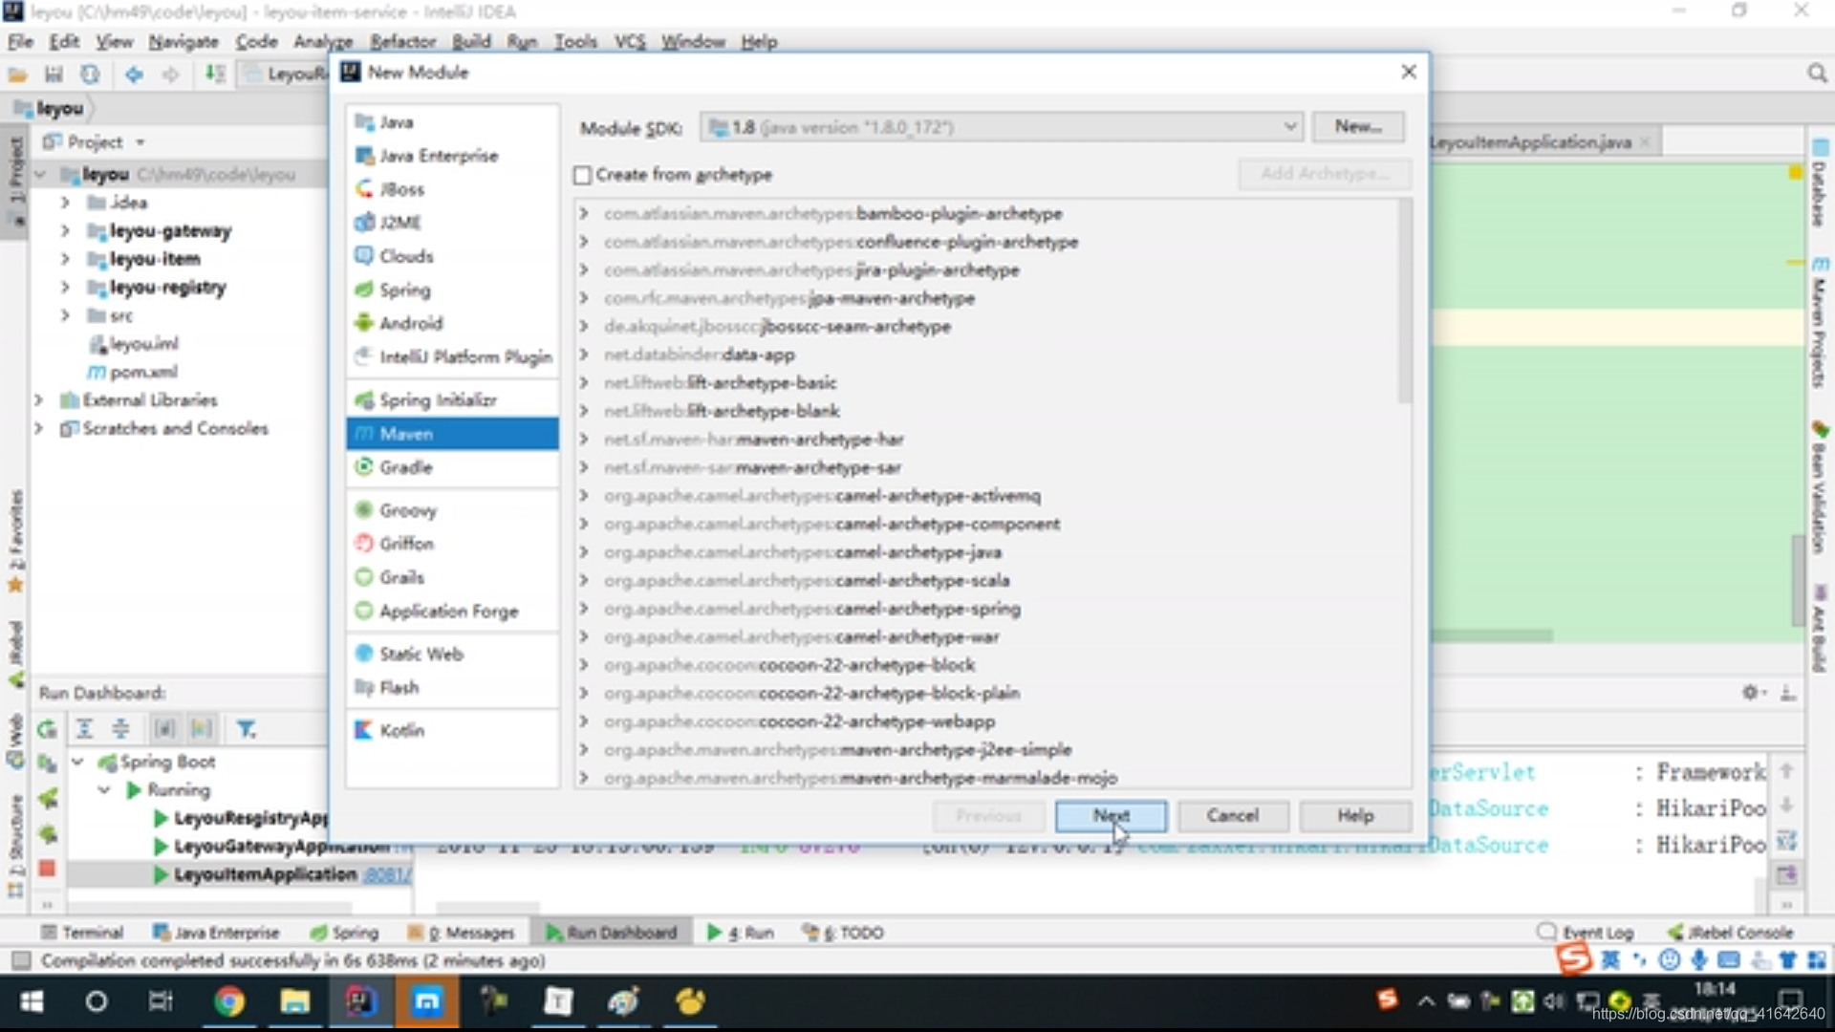This screenshot has height=1032, width=1835.
Task: Click the save all toolbar icon
Action: [54, 74]
